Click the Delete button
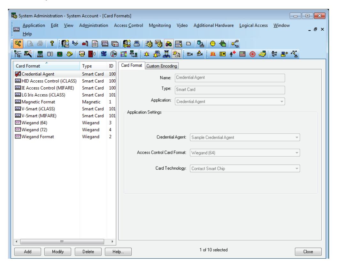This screenshot has width=337, height=266. [88, 252]
